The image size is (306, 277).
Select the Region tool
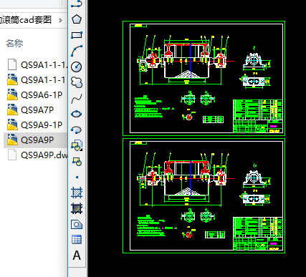[77, 224]
